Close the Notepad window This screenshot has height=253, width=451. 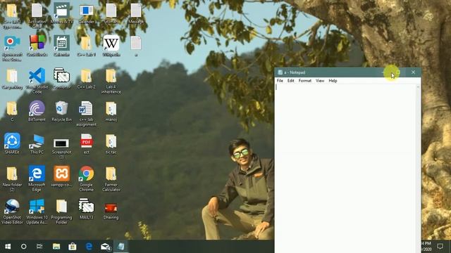point(414,72)
